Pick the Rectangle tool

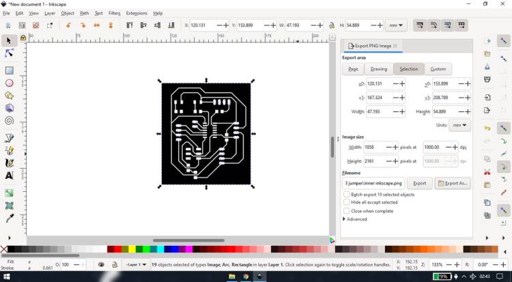point(9,70)
